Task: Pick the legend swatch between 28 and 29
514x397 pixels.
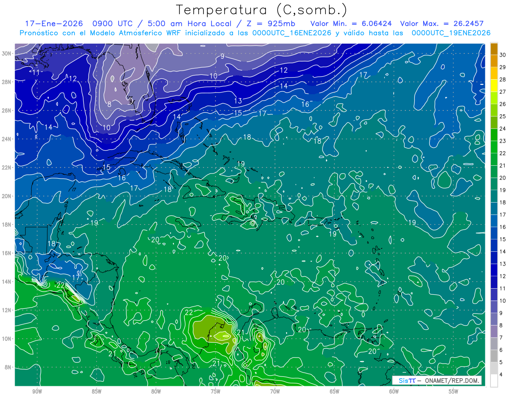Action: (x=494, y=73)
